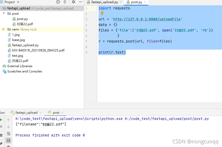Hide the Project panel with minus icon
222x147 pixels.
point(80,2)
